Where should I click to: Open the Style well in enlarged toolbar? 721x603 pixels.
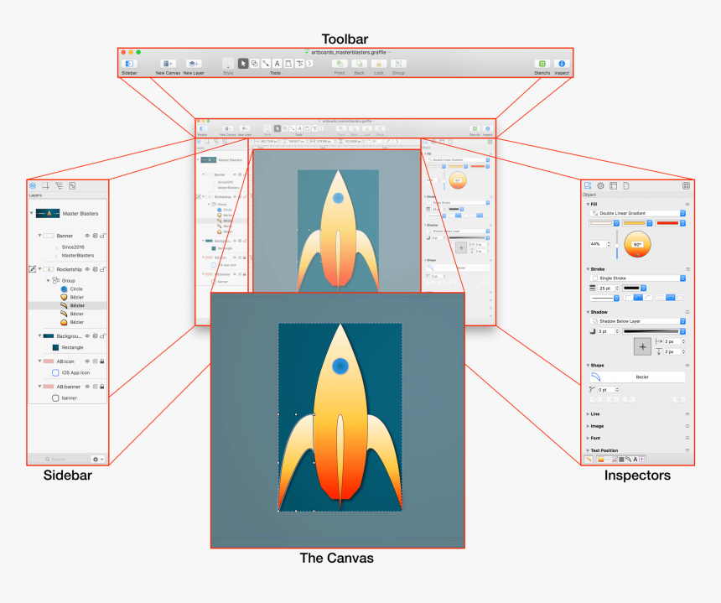(228, 64)
